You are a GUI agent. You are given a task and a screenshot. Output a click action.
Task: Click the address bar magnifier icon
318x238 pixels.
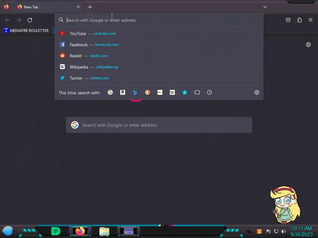(x=61, y=20)
